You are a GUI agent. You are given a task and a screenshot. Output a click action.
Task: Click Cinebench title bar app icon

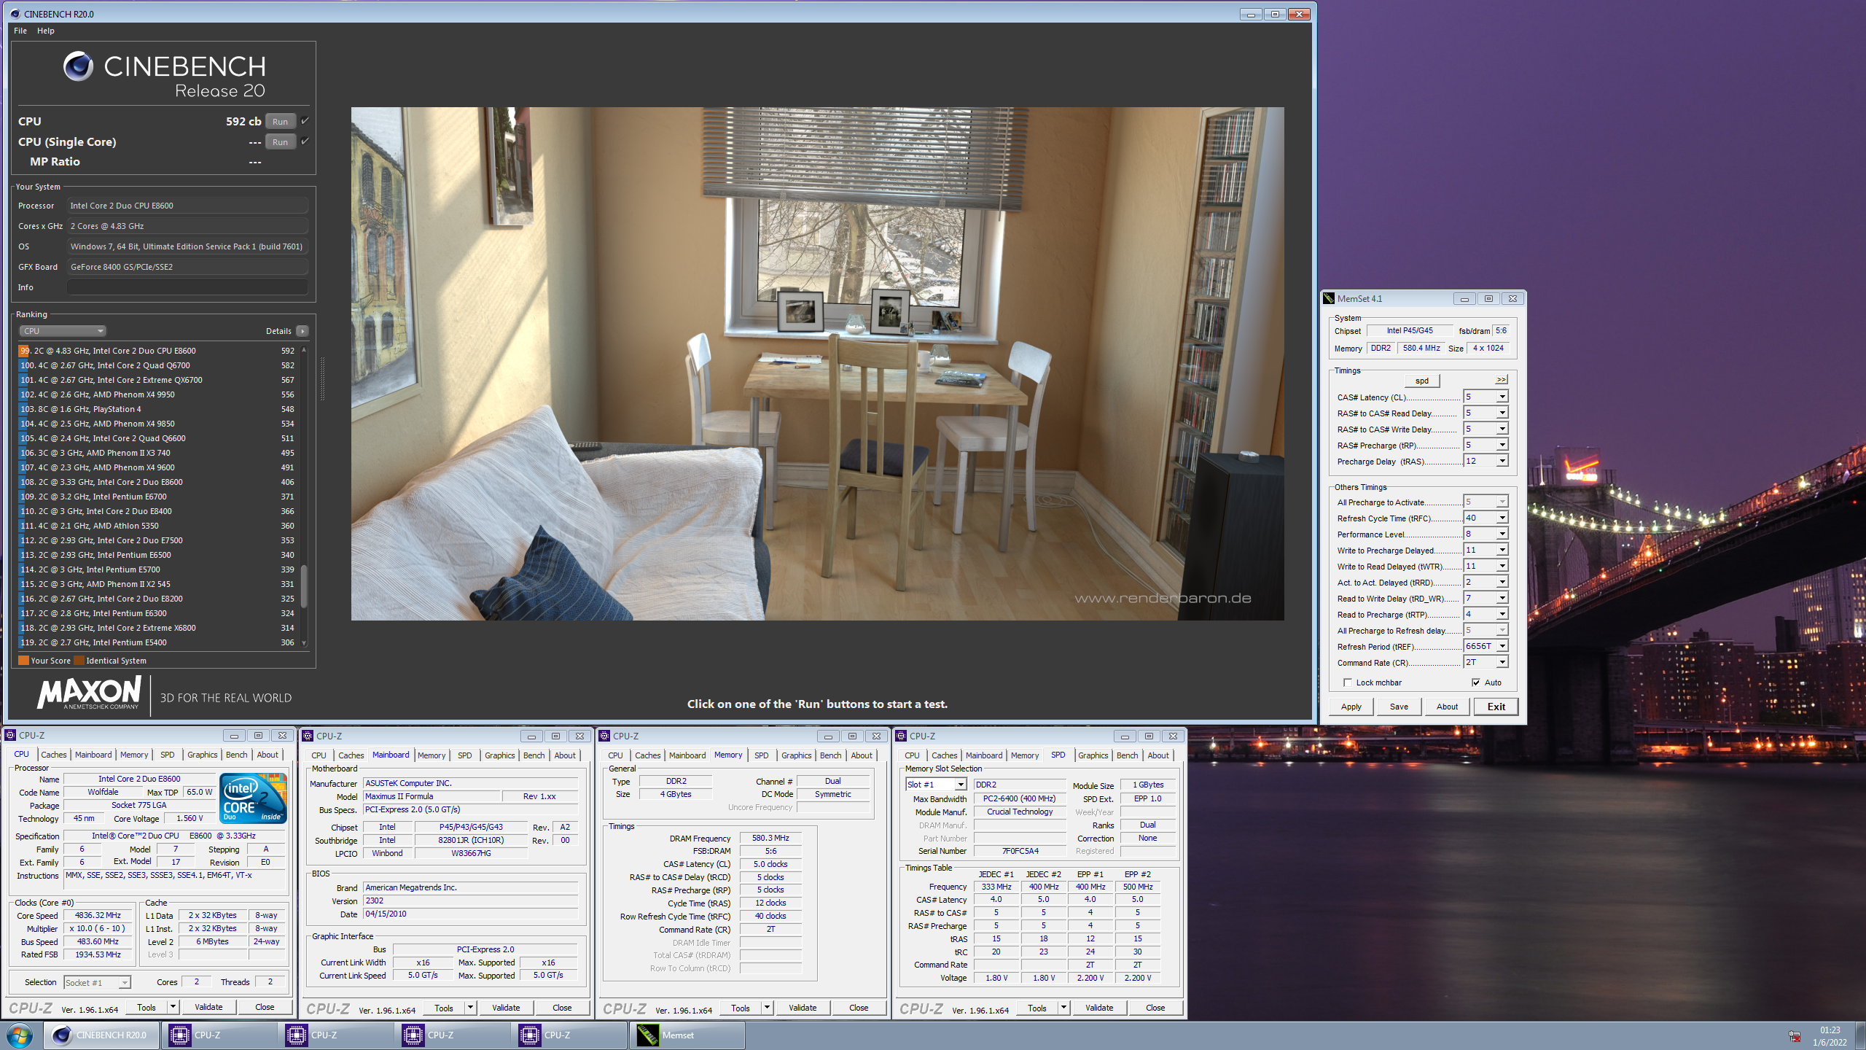point(15,14)
